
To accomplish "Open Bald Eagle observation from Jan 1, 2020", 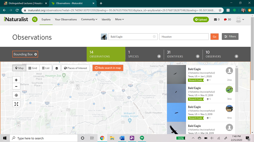I will pyautogui.click(x=201, y=75).
